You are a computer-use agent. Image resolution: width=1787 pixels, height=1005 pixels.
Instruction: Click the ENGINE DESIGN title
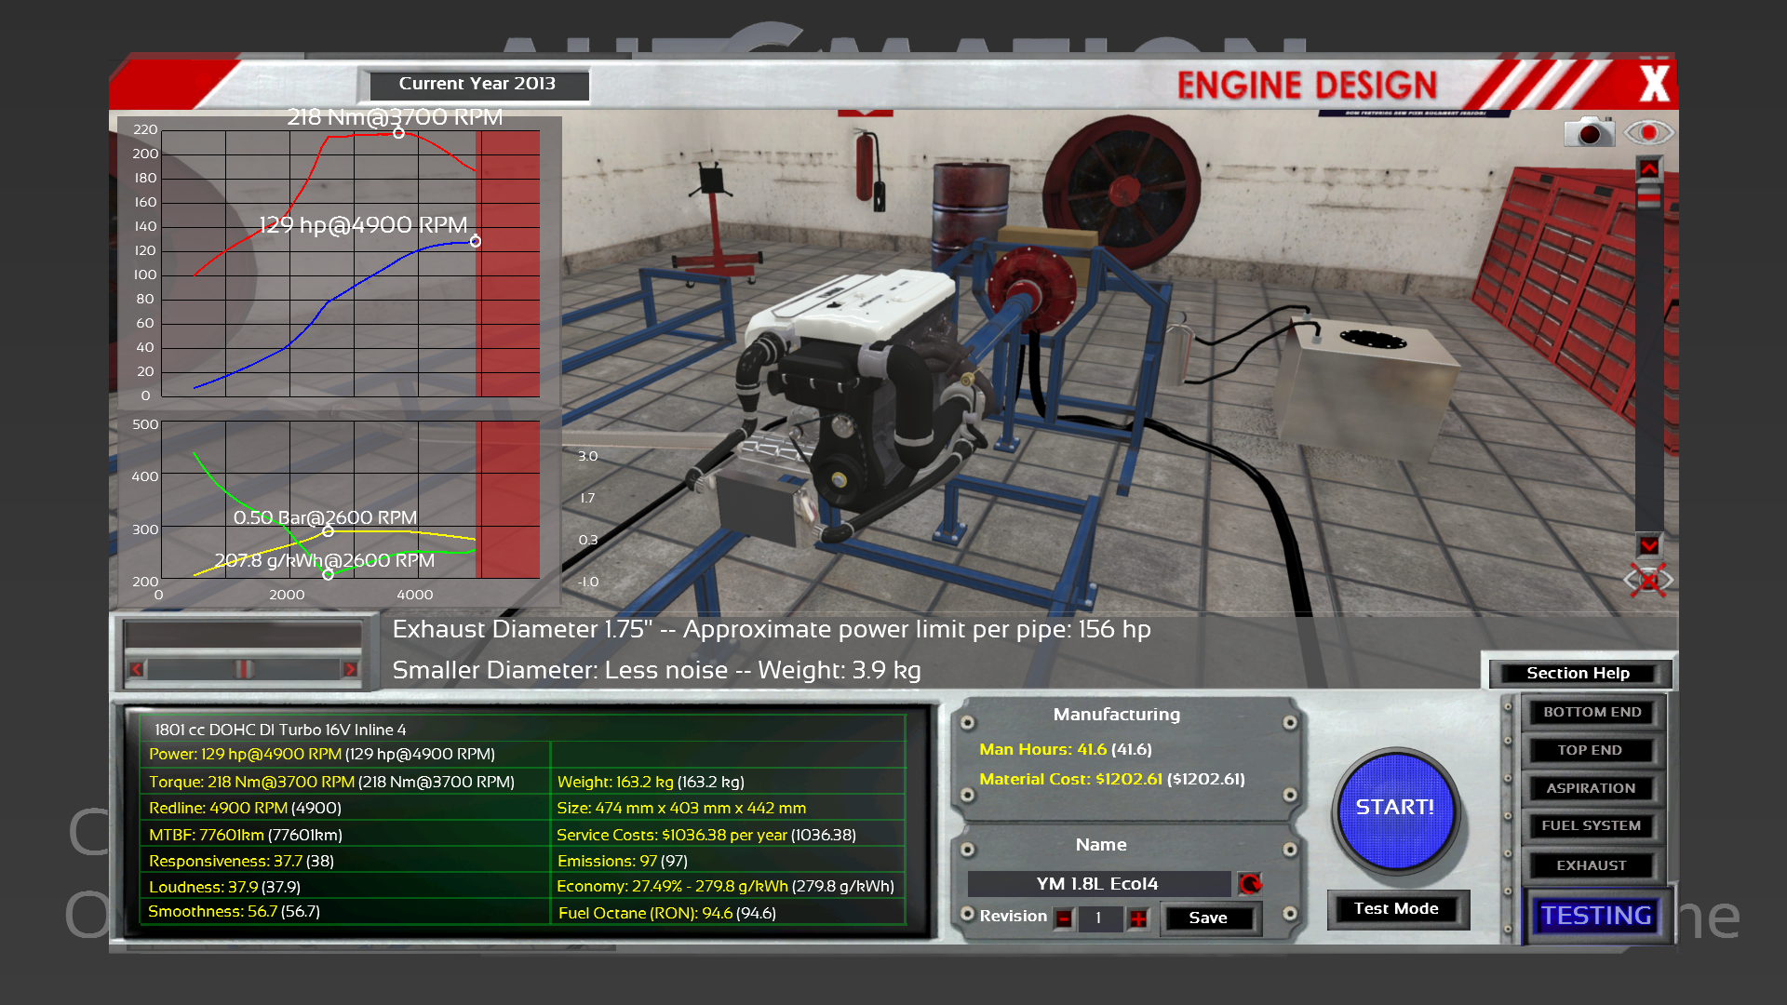tap(1307, 86)
